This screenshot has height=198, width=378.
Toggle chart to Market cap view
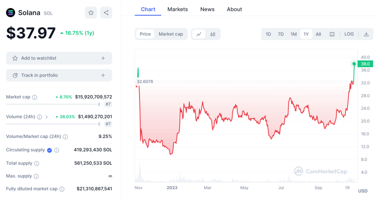(x=170, y=34)
